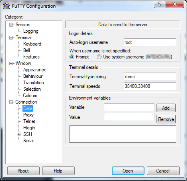The width and height of the screenshot is (187, 181).
Task: Click the environment Variable input field
Action: [129, 107]
